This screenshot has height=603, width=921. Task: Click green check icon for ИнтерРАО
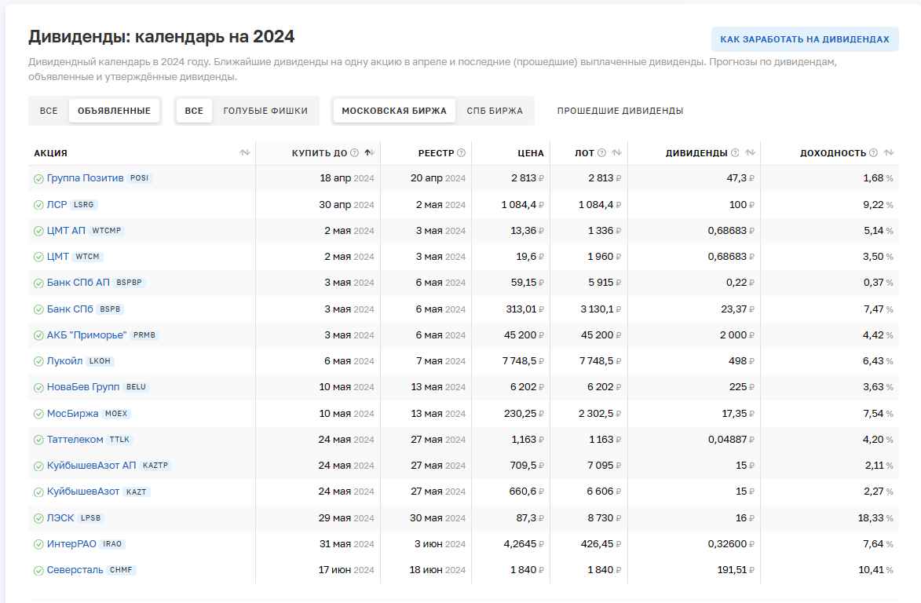[38, 544]
